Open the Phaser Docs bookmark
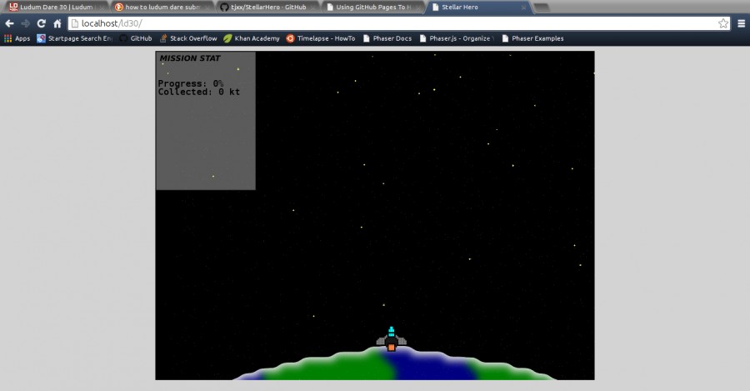This screenshot has width=750, height=391. pos(387,38)
